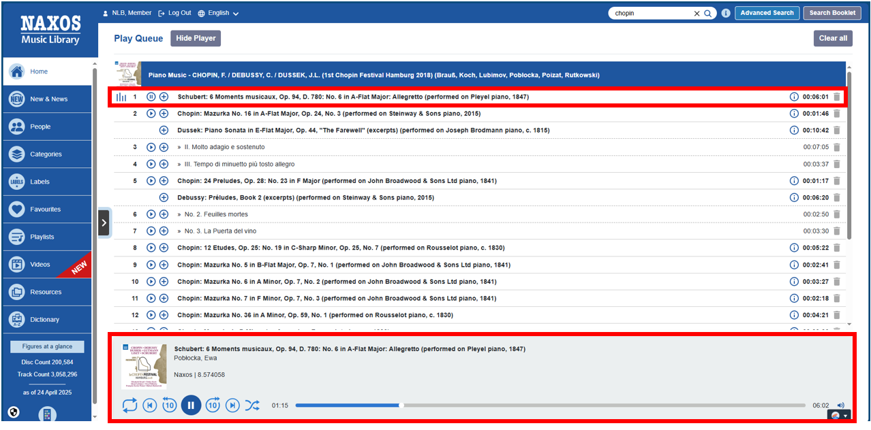871x430 pixels.
Task: Rewind 10 seconds
Action: point(169,406)
